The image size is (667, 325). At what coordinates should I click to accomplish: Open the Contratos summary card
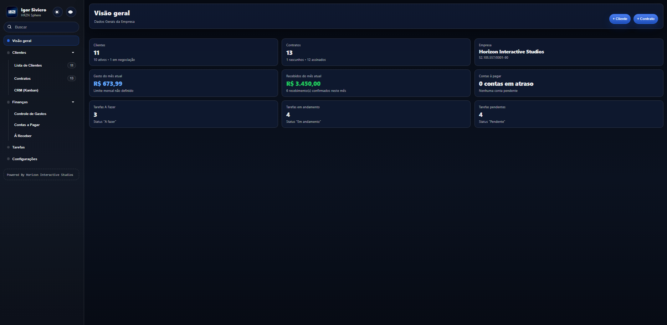coord(376,52)
